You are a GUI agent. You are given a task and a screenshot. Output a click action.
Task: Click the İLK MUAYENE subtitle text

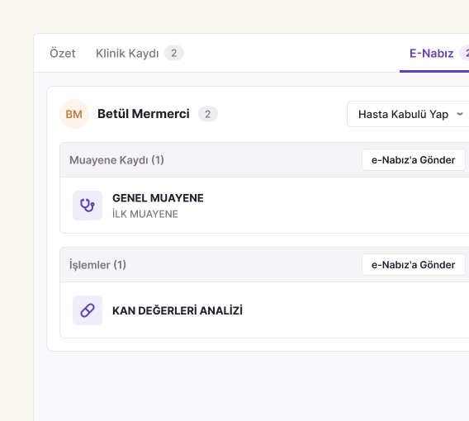(145, 214)
